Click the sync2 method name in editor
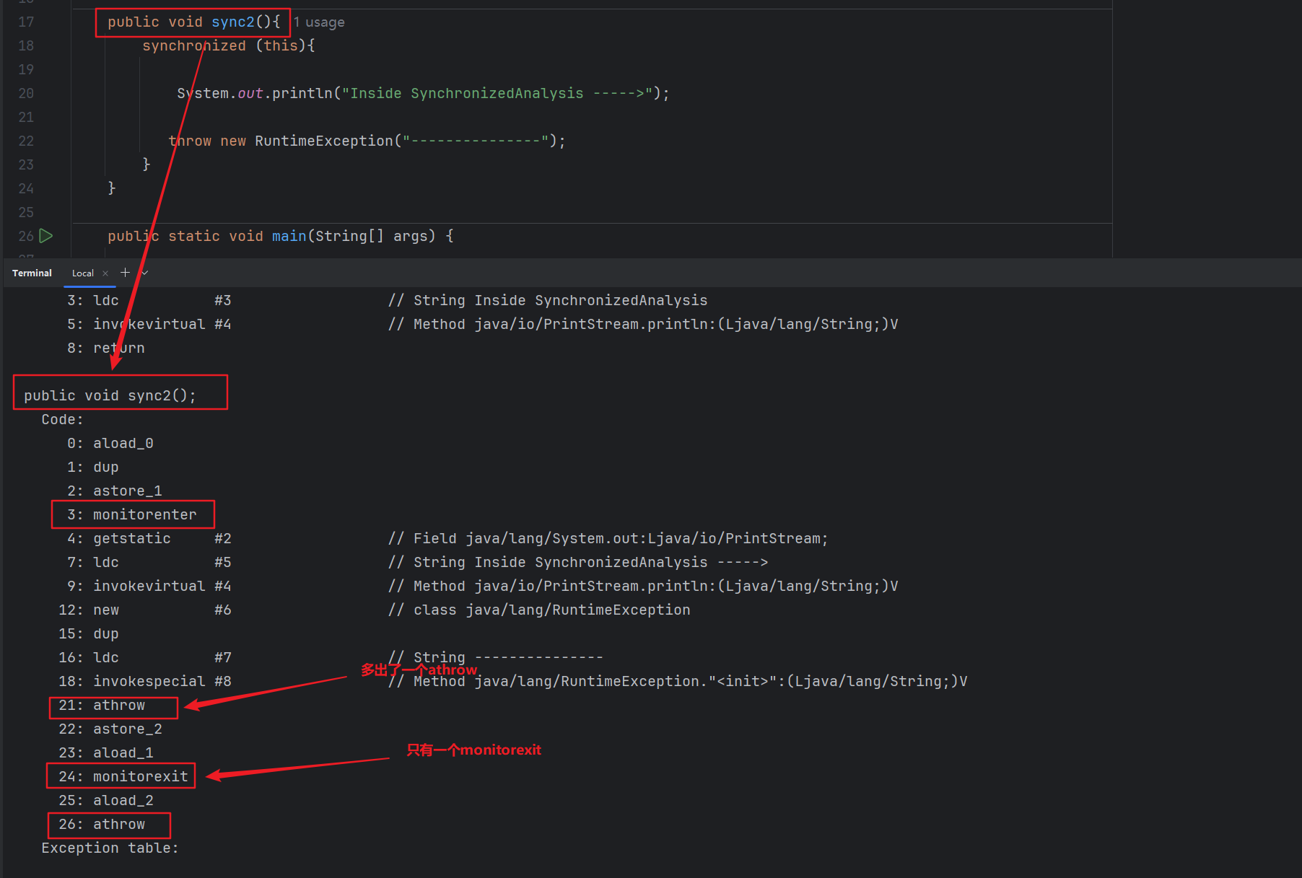 tap(232, 22)
